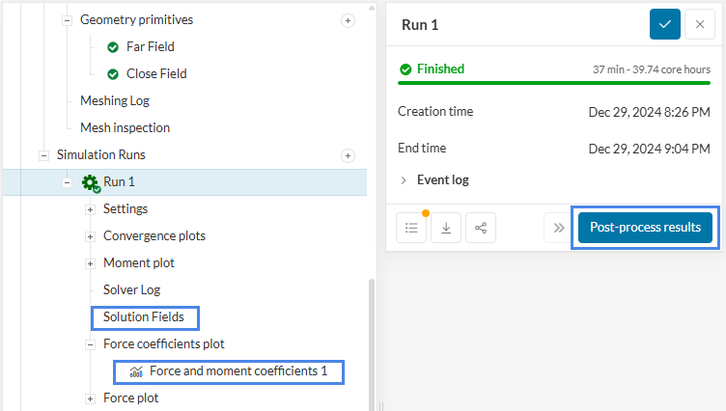726x411 pixels.
Task: Click the Post-process results button
Action: [x=645, y=228]
